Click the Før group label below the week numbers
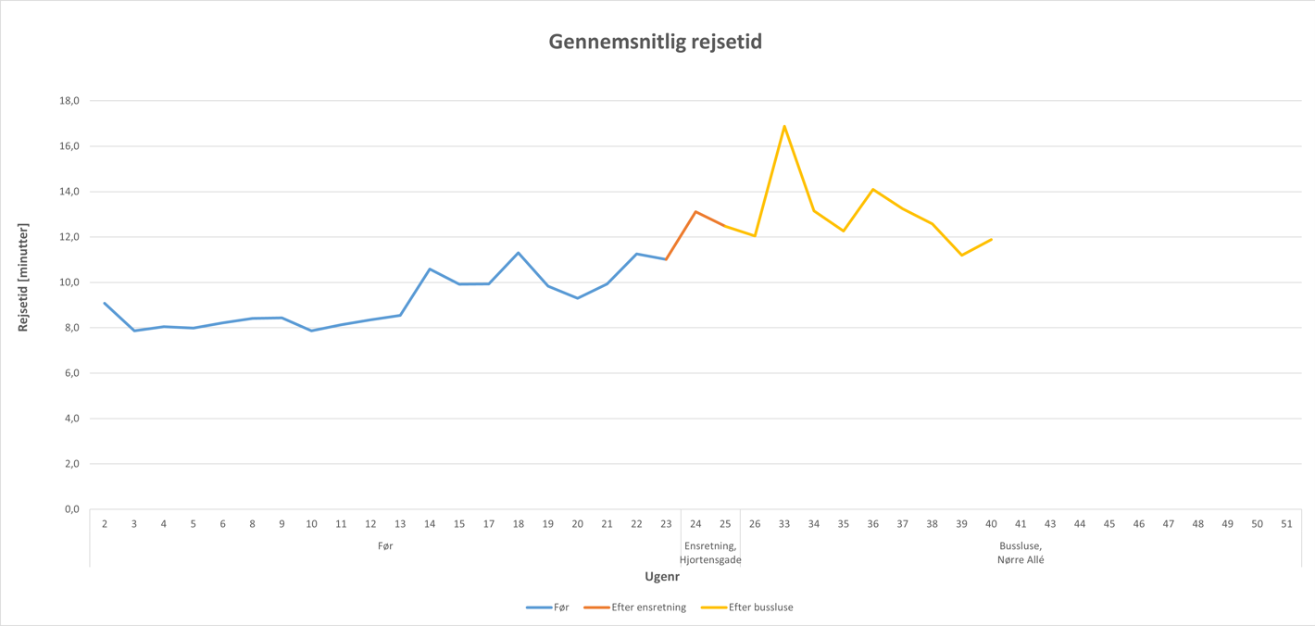This screenshot has width=1315, height=626. (x=385, y=546)
